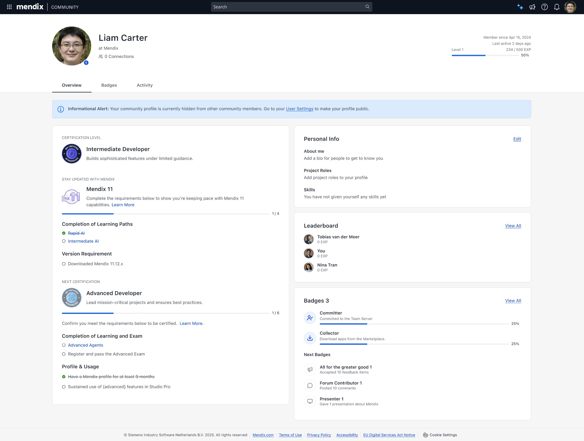This screenshot has height=441, width=584.
Task: Click the Forum Contributor badge icon
Action: click(x=310, y=385)
